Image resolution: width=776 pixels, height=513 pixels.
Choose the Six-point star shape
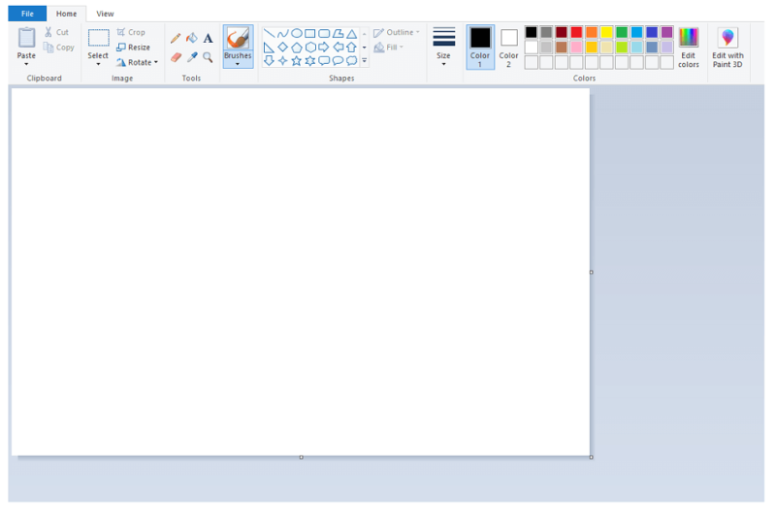click(310, 61)
